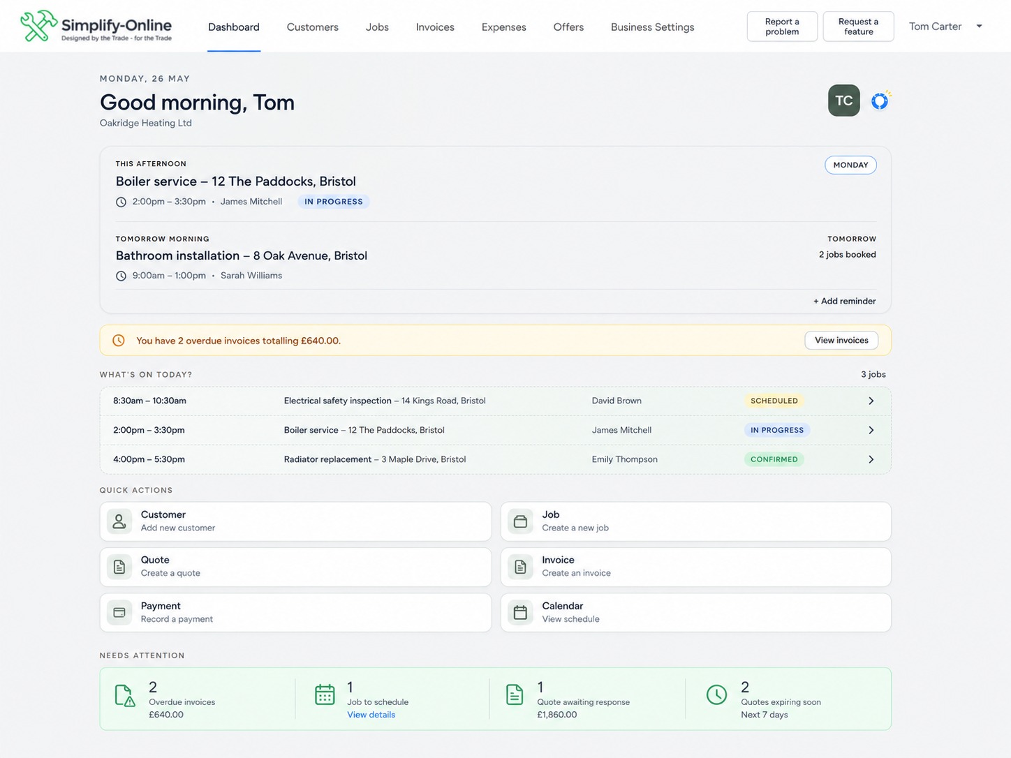
Task: Click the SCHEDULED status badge
Action: click(x=774, y=401)
